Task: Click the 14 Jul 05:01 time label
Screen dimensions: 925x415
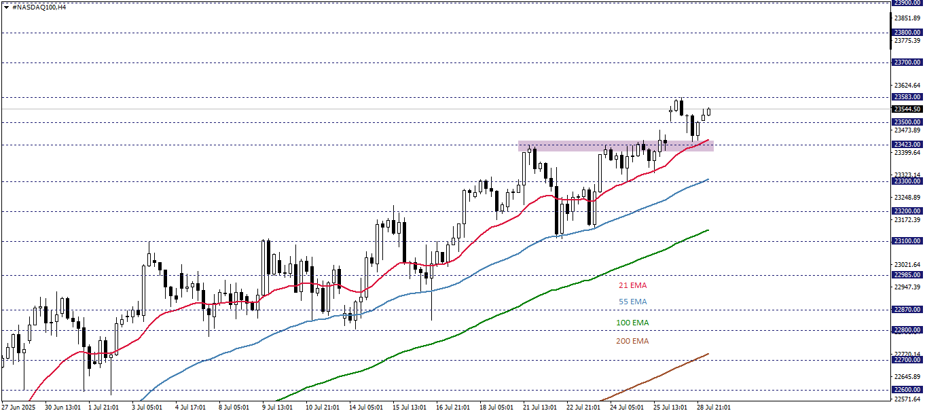Action: point(366,408)
